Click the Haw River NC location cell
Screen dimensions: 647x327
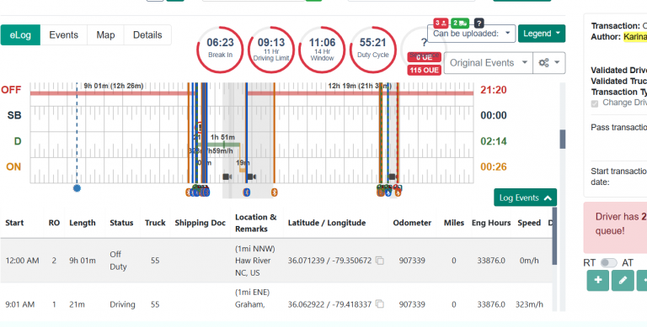point(255,261)
